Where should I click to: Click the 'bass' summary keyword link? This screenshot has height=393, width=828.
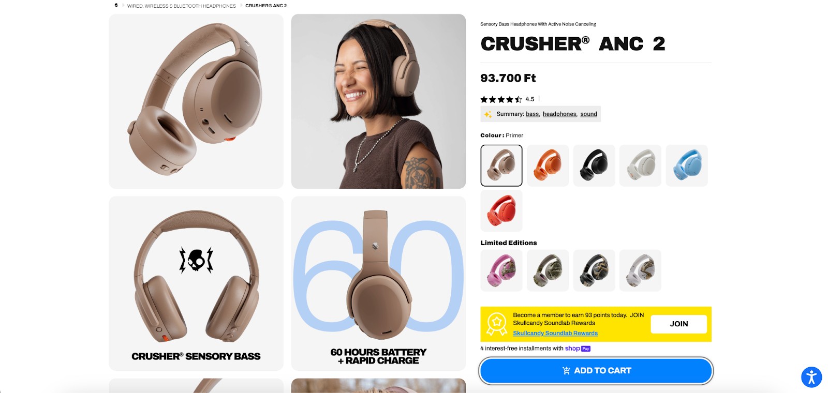(533, 114)
